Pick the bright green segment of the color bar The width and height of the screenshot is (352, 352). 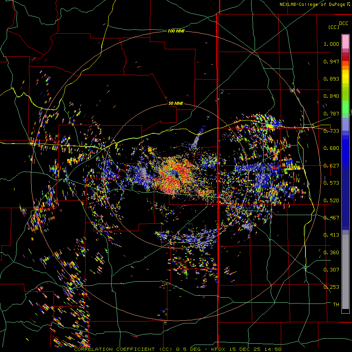click(x=345, y=107)
